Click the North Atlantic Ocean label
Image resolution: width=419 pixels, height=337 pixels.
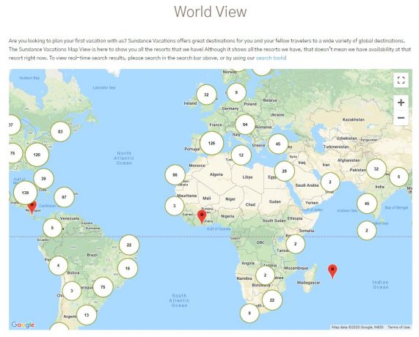point(124,158)
